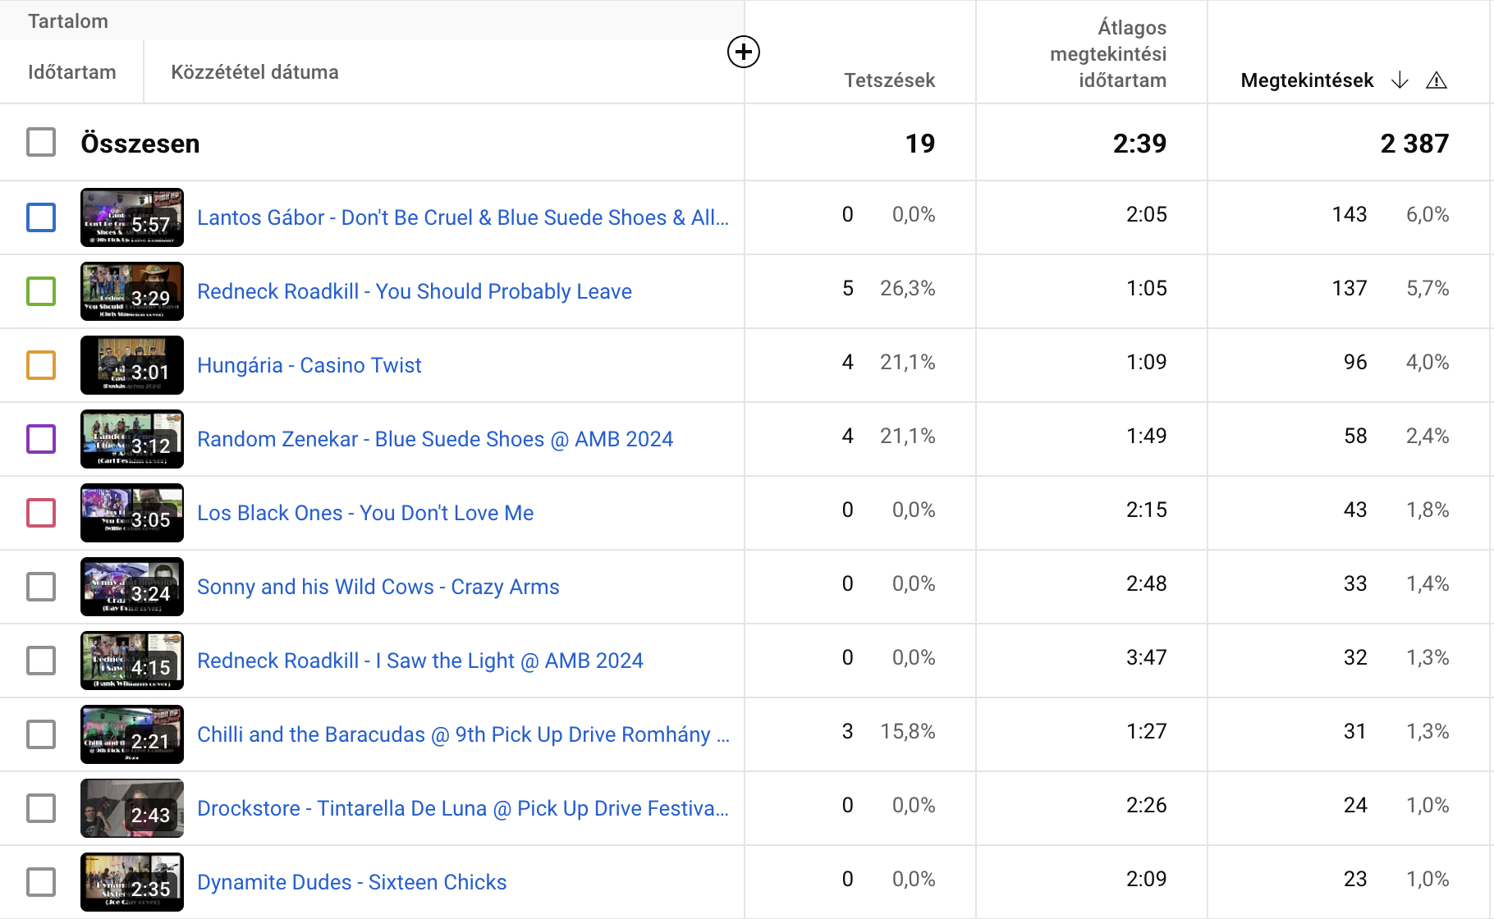Open Redneck Roadkill - I Saw the Light link

click(419, 661)
